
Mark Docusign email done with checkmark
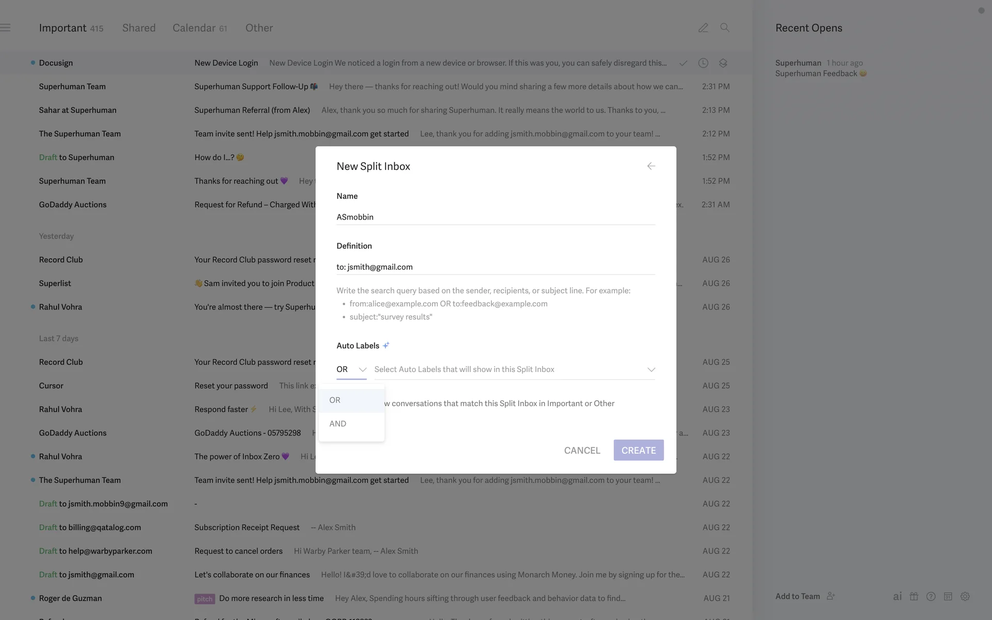[683, 63]
